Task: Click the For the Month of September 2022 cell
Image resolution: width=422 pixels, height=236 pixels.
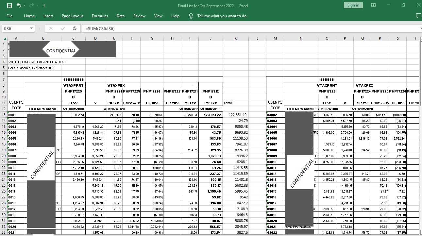Action: (x=31, y=68)
